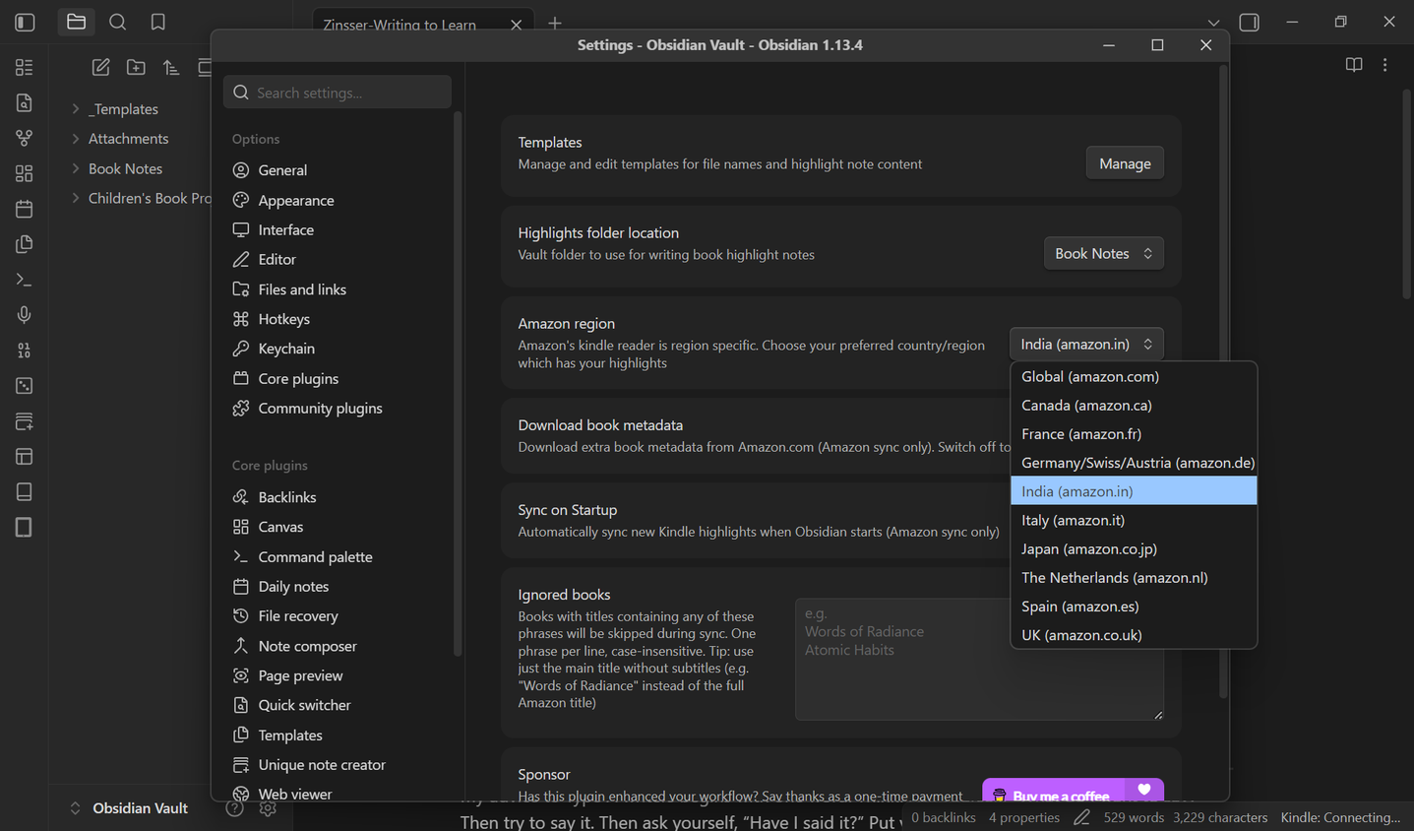Open the file explorer folder icon
The image size is (1414, 831).
tap(76, 22)
